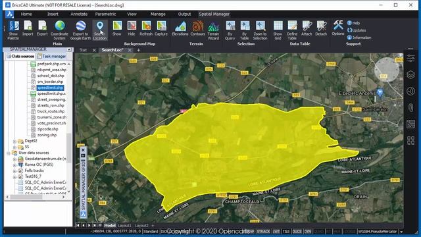Click the attachments paperclip icon on right sidebar
421x237 pixels.
[410, 107]
